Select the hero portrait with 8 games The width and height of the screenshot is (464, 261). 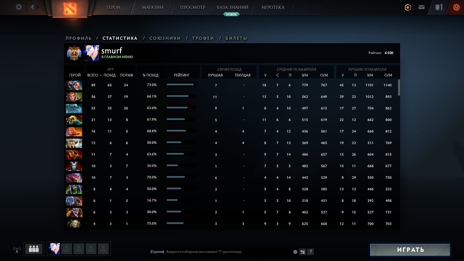tap(74, 189)
